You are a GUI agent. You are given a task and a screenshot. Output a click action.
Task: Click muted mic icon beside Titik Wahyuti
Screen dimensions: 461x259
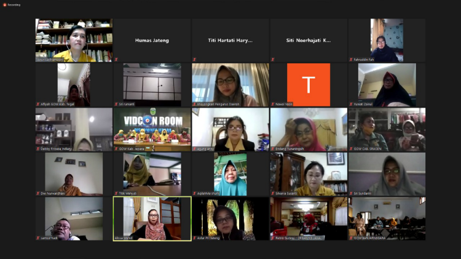tap(116, 193)
